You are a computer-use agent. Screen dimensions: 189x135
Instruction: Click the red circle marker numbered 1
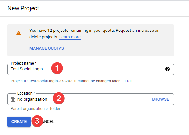[x=57, y=68]
